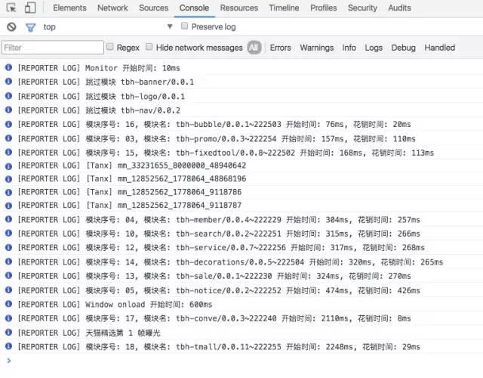Click info icon beside tbh-conve row
The width and height of the screenshot is (483, 378).
click(x=8, y=318)
